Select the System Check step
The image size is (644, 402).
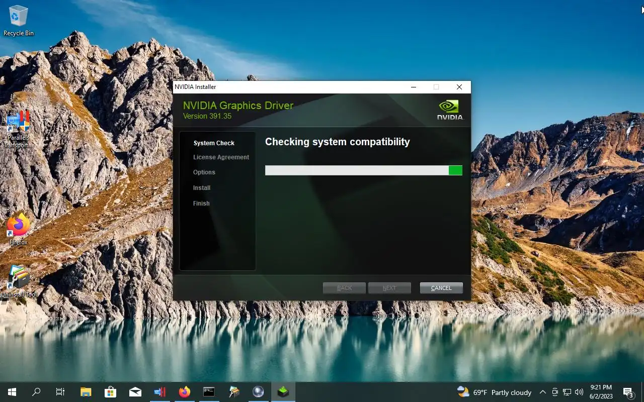tap(214, 143)
